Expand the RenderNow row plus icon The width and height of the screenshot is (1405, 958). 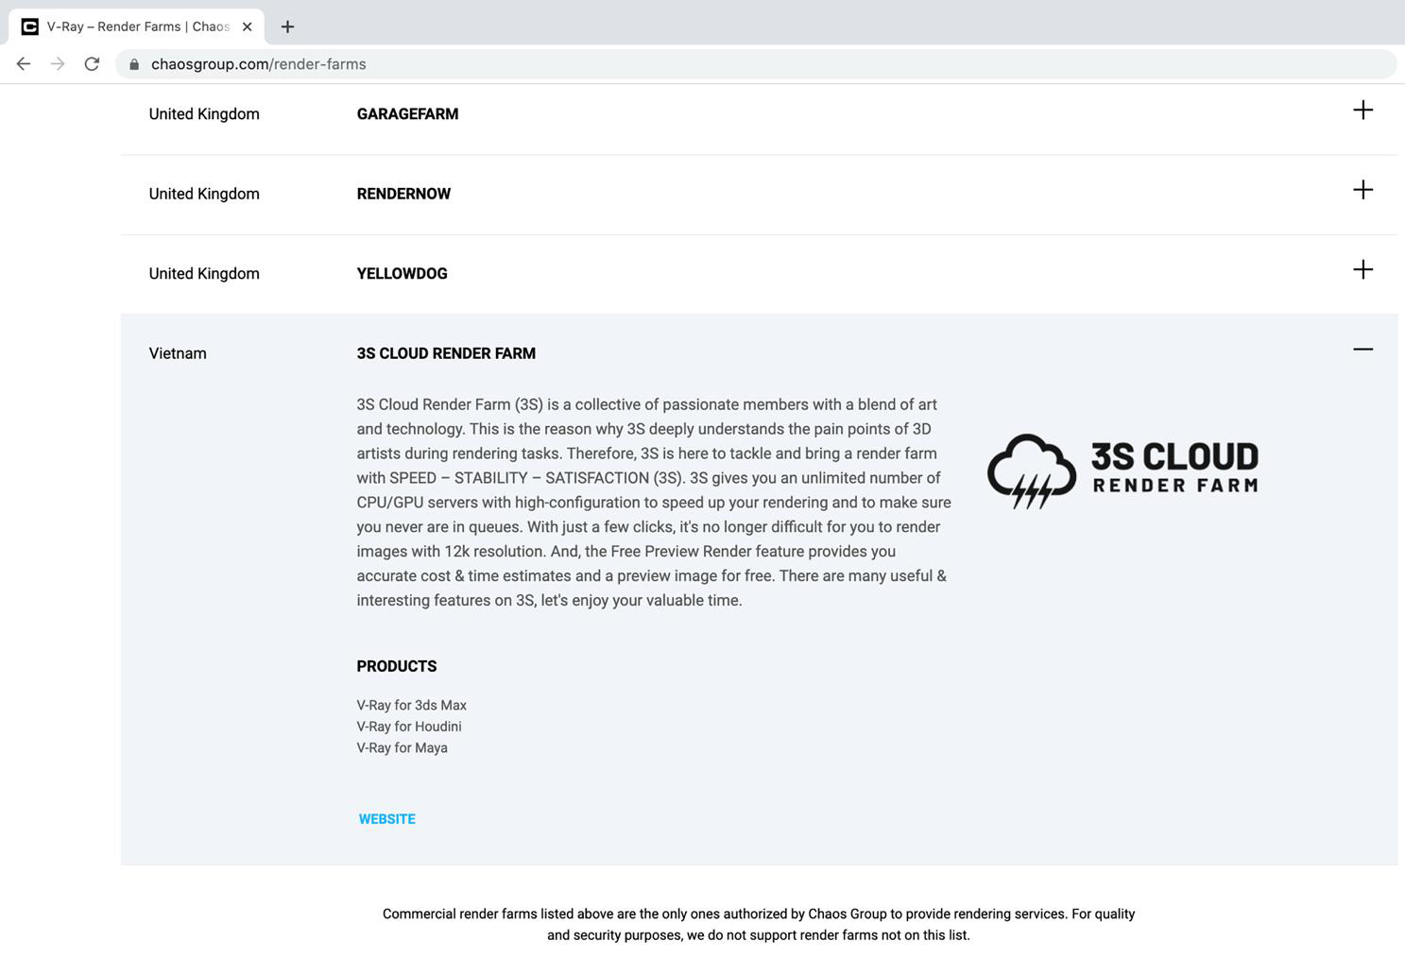point(1362,190)
